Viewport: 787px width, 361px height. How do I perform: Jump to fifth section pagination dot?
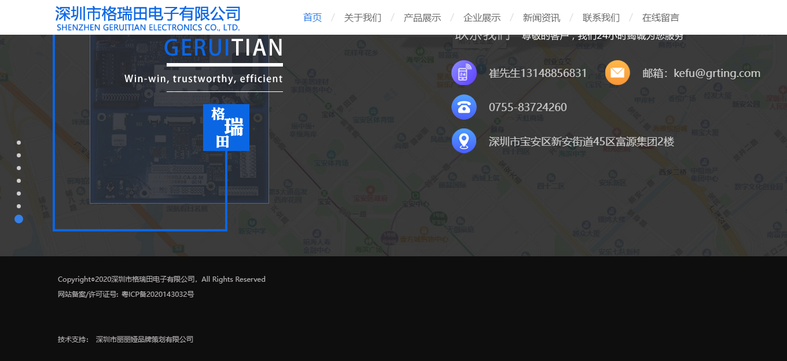(x=19, y=193)
